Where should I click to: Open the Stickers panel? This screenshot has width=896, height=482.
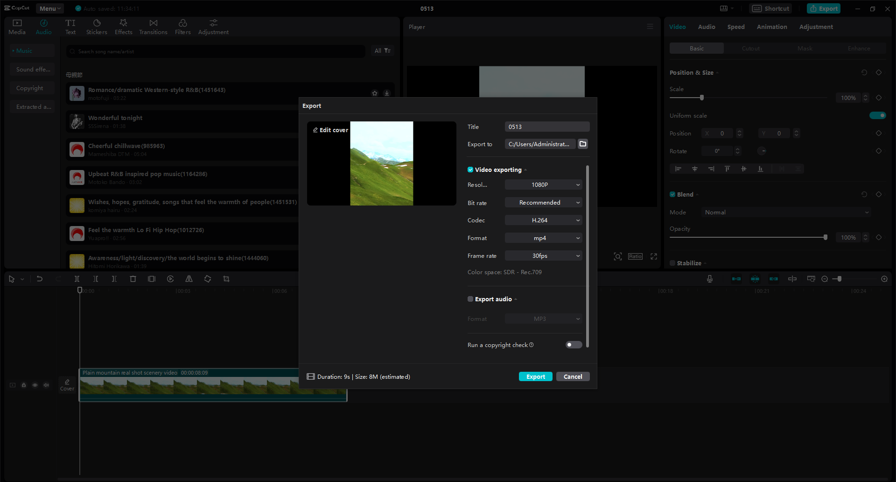click(x=97, y=26)
